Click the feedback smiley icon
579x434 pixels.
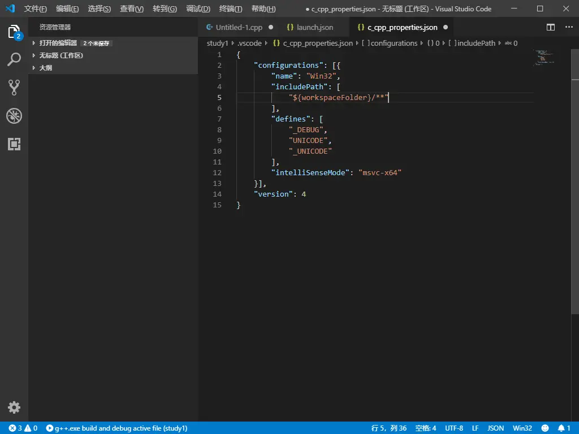tap(545, 428)
